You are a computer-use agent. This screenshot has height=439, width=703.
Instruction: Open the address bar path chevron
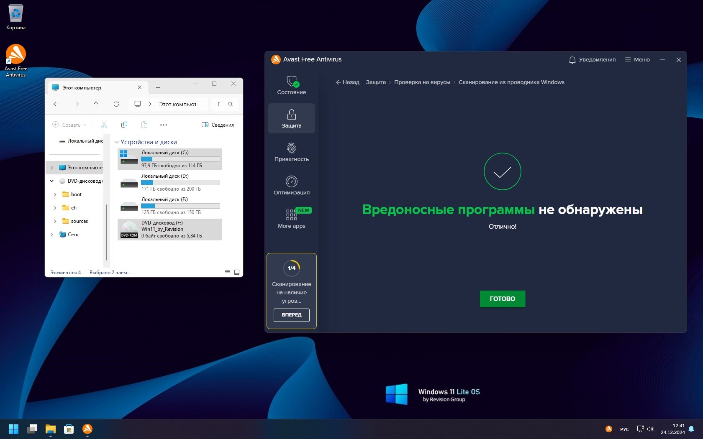click(x=150, y=104)
